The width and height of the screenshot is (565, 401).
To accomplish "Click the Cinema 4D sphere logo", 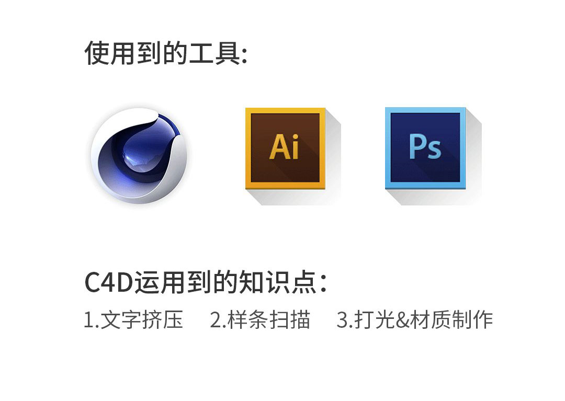I will pos(139,155).
